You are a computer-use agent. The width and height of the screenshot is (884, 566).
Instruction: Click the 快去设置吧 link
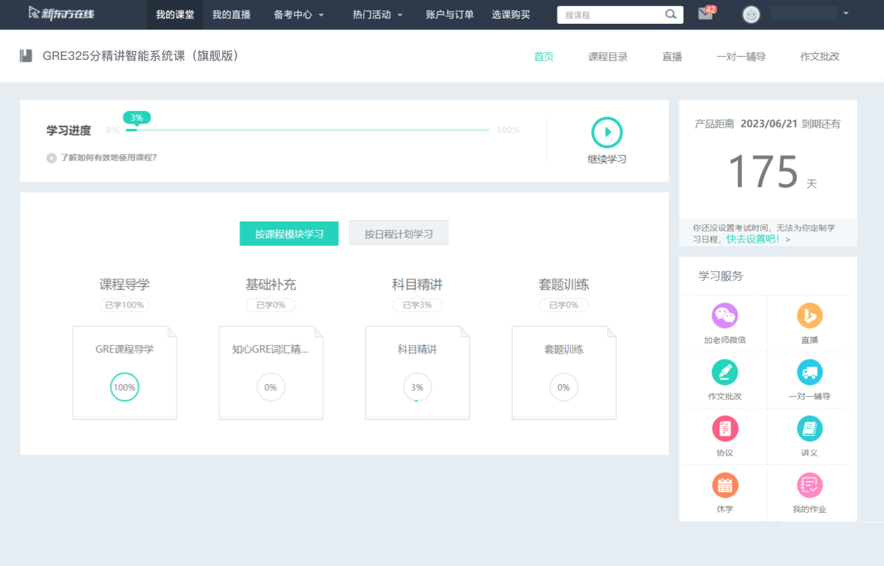click(x=753, y=239)
